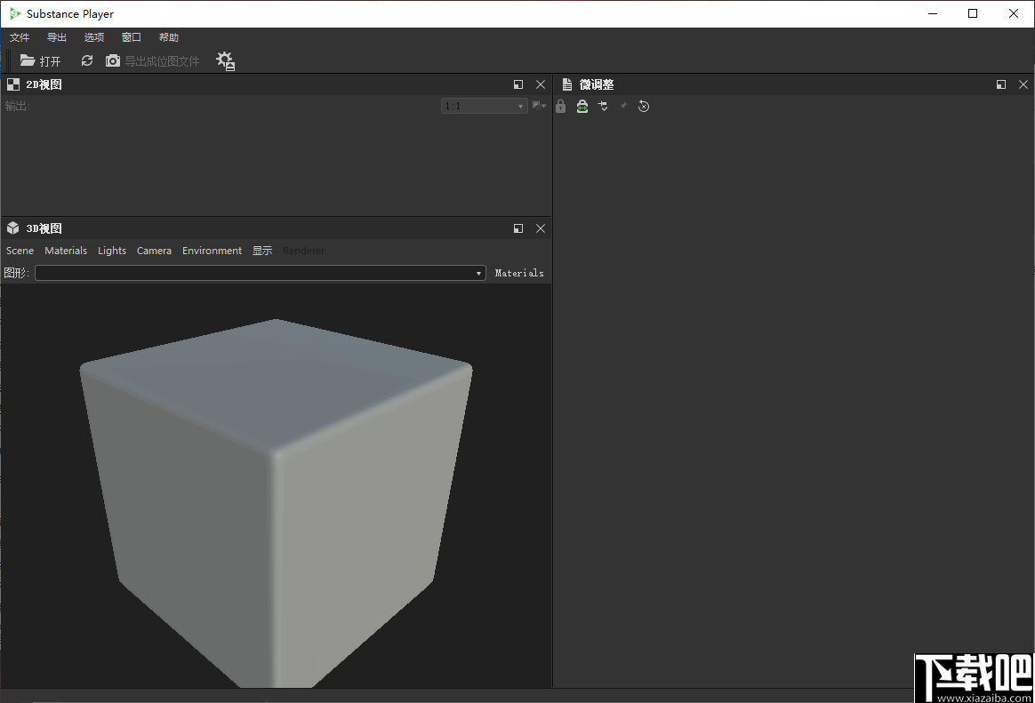
Task: Click the green sync icon in 微调整 panel
Action: [582, 106]
